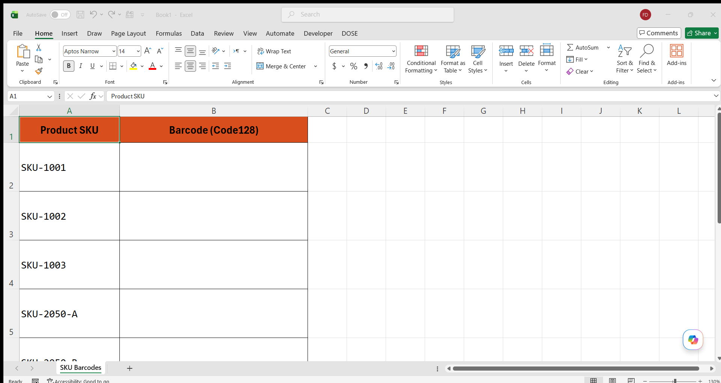Open the General number format dropdown

[x=394, y=51]
